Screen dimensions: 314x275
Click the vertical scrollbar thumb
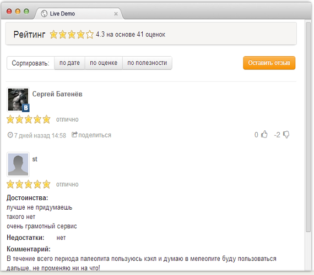pyautogui.click(x=308, y=127)
